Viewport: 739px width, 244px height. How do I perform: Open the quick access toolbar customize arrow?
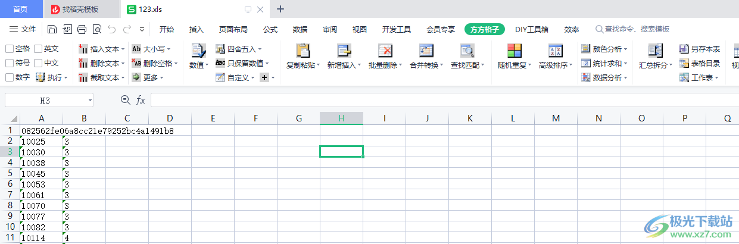click(x=142, y=29)
